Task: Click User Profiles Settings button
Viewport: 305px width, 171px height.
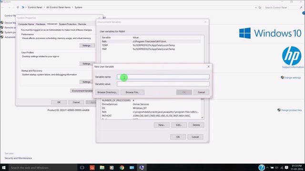Action: point(87,64)
